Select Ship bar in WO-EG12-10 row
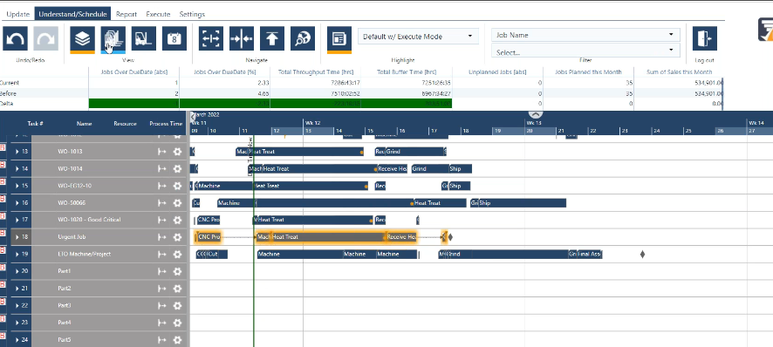Screen dimensions: 773x347 click(x=460, y=186)
